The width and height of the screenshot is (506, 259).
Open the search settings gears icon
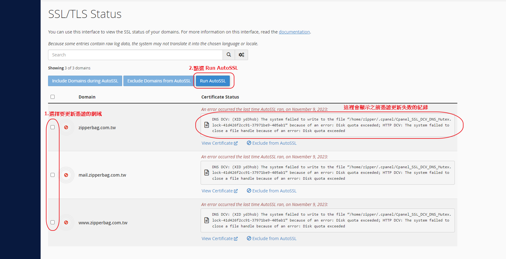[x=241, y=55]
